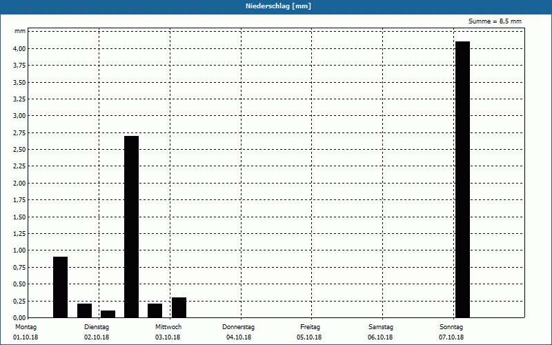The width and height of the screenshot is (552, 345).
Task: Click the tall Sonntag precipitation bar
Action: pos(462,179)
